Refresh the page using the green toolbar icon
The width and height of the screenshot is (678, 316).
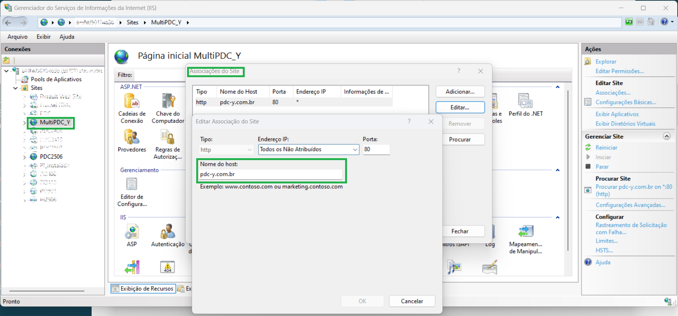629,22
